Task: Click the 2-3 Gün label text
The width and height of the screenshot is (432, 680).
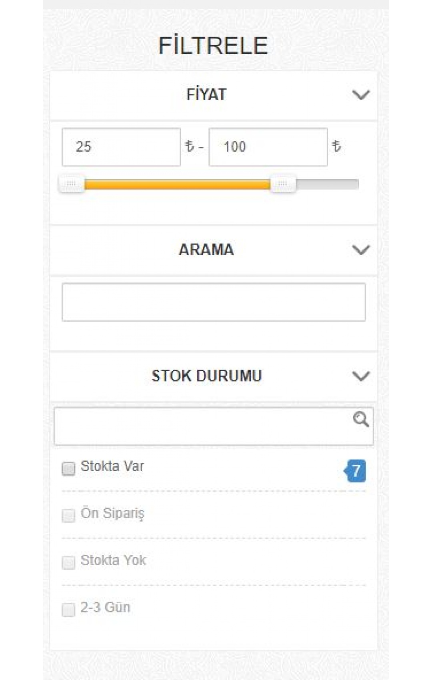Action: (106, 608)
